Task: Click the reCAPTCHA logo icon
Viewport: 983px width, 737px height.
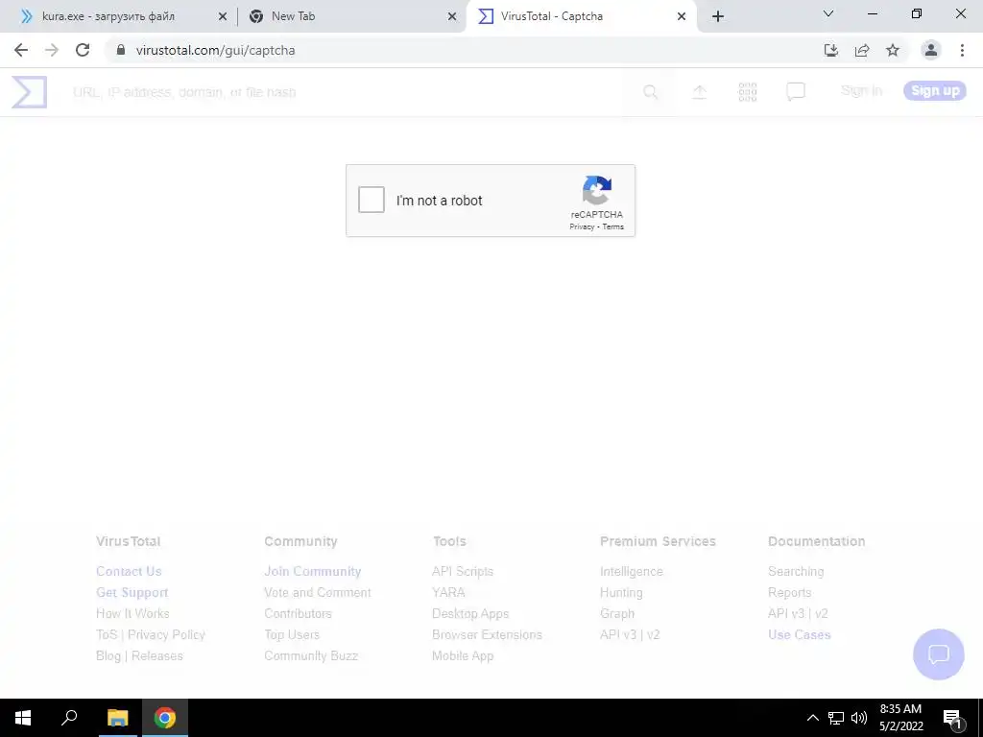Action: coord(597,190)
